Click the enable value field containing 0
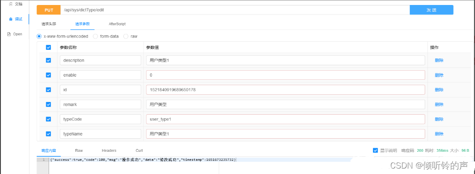 (285, 75)
